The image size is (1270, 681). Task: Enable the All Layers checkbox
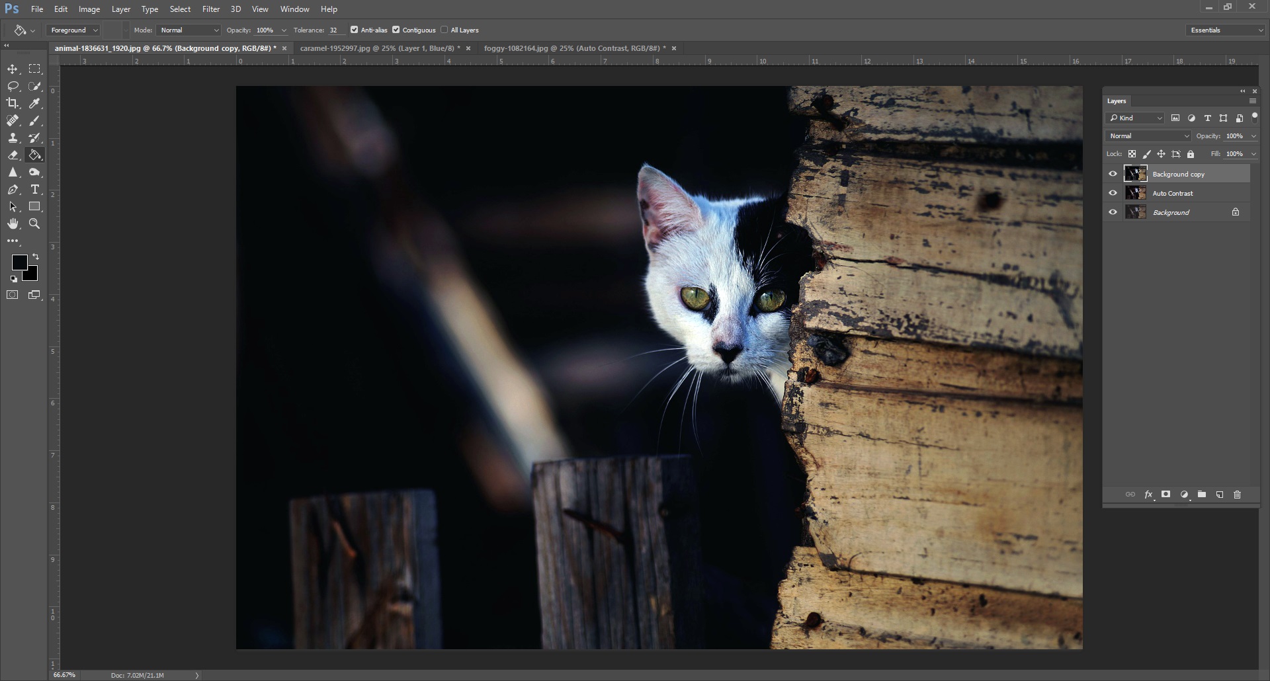[x=444, y=30]
